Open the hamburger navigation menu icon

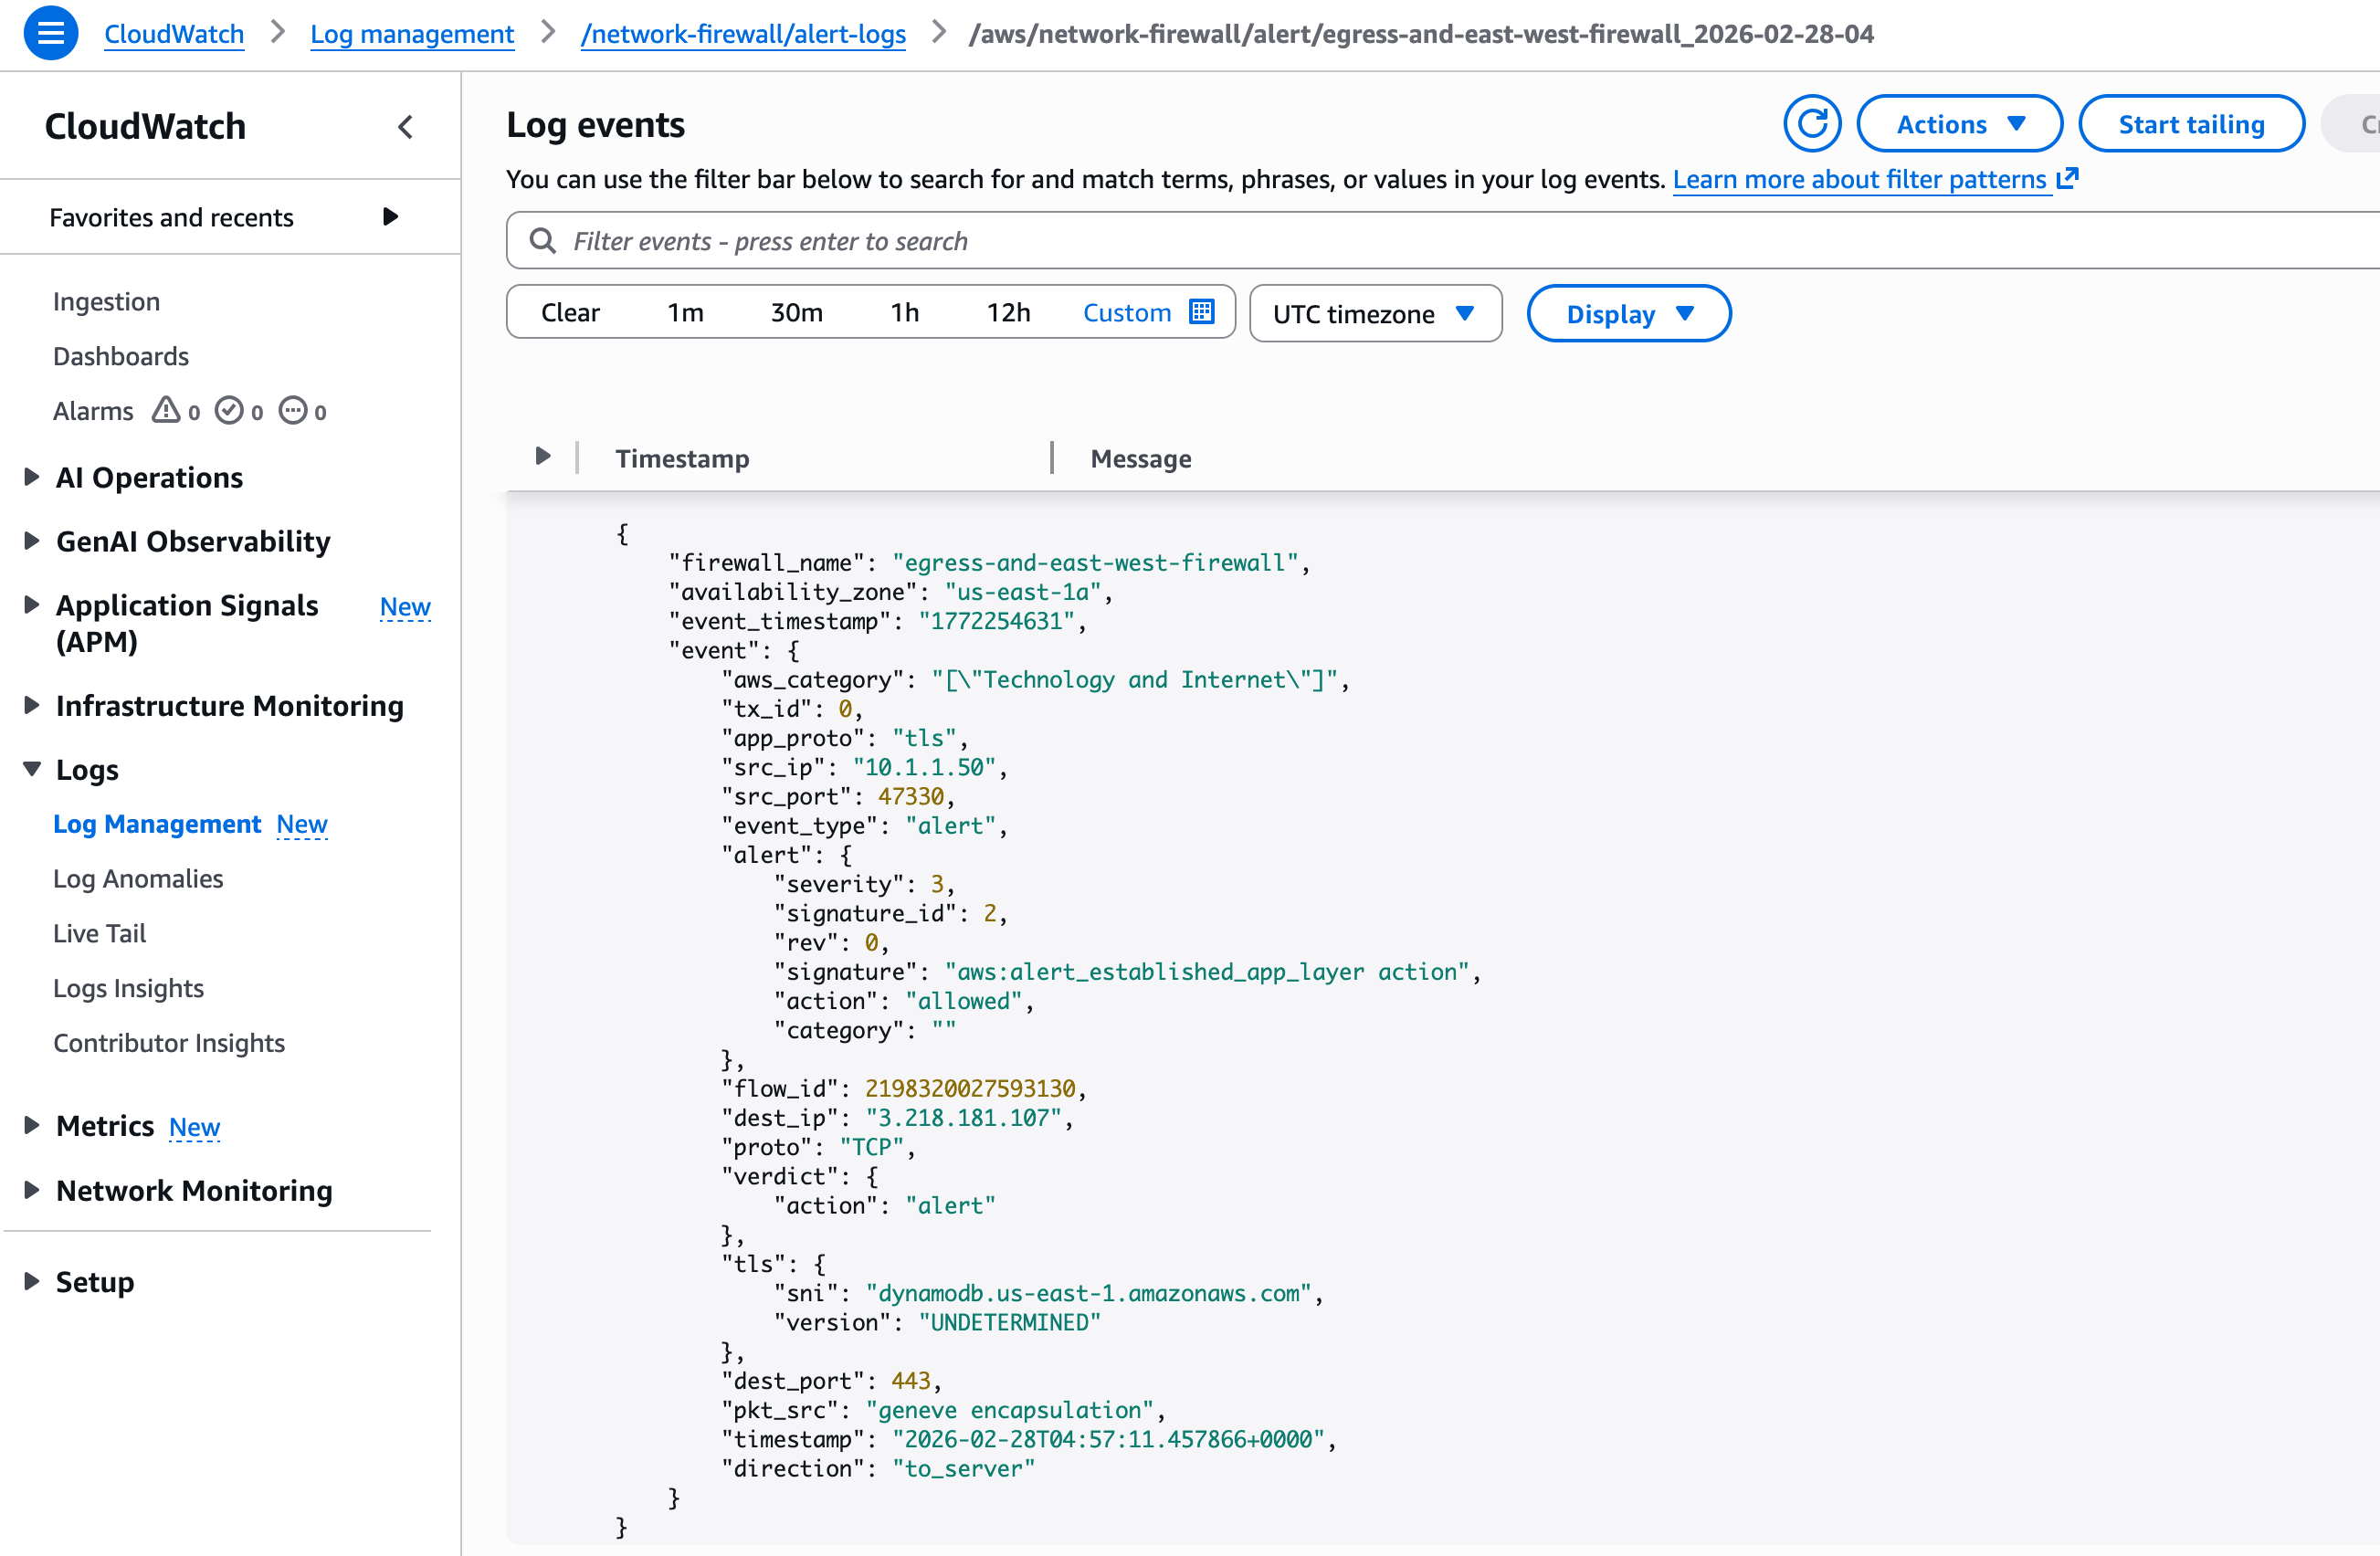coord(50,33)
